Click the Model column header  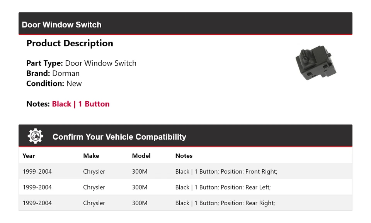coord(141,156)
